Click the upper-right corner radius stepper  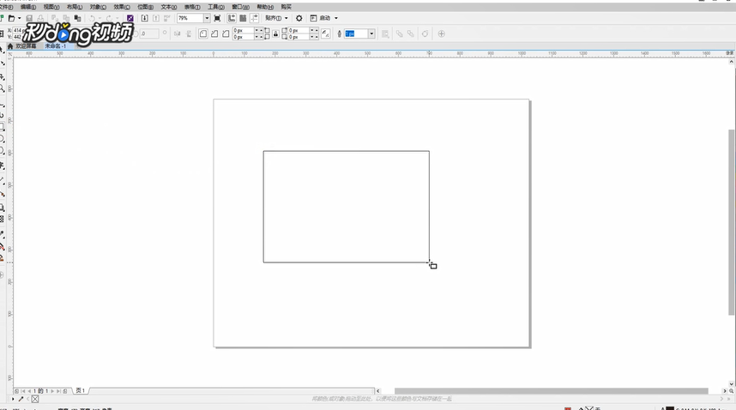tap(314, 31)
